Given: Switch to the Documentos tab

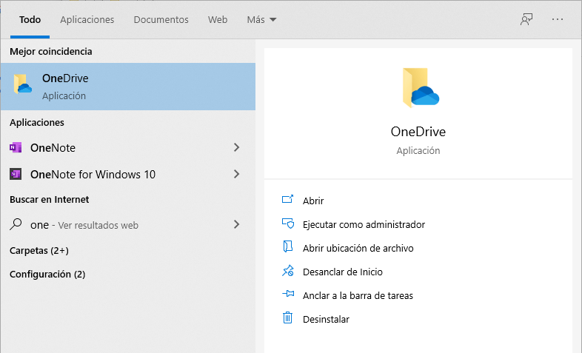Looking at the screenshot, I should tap(161, 20).
